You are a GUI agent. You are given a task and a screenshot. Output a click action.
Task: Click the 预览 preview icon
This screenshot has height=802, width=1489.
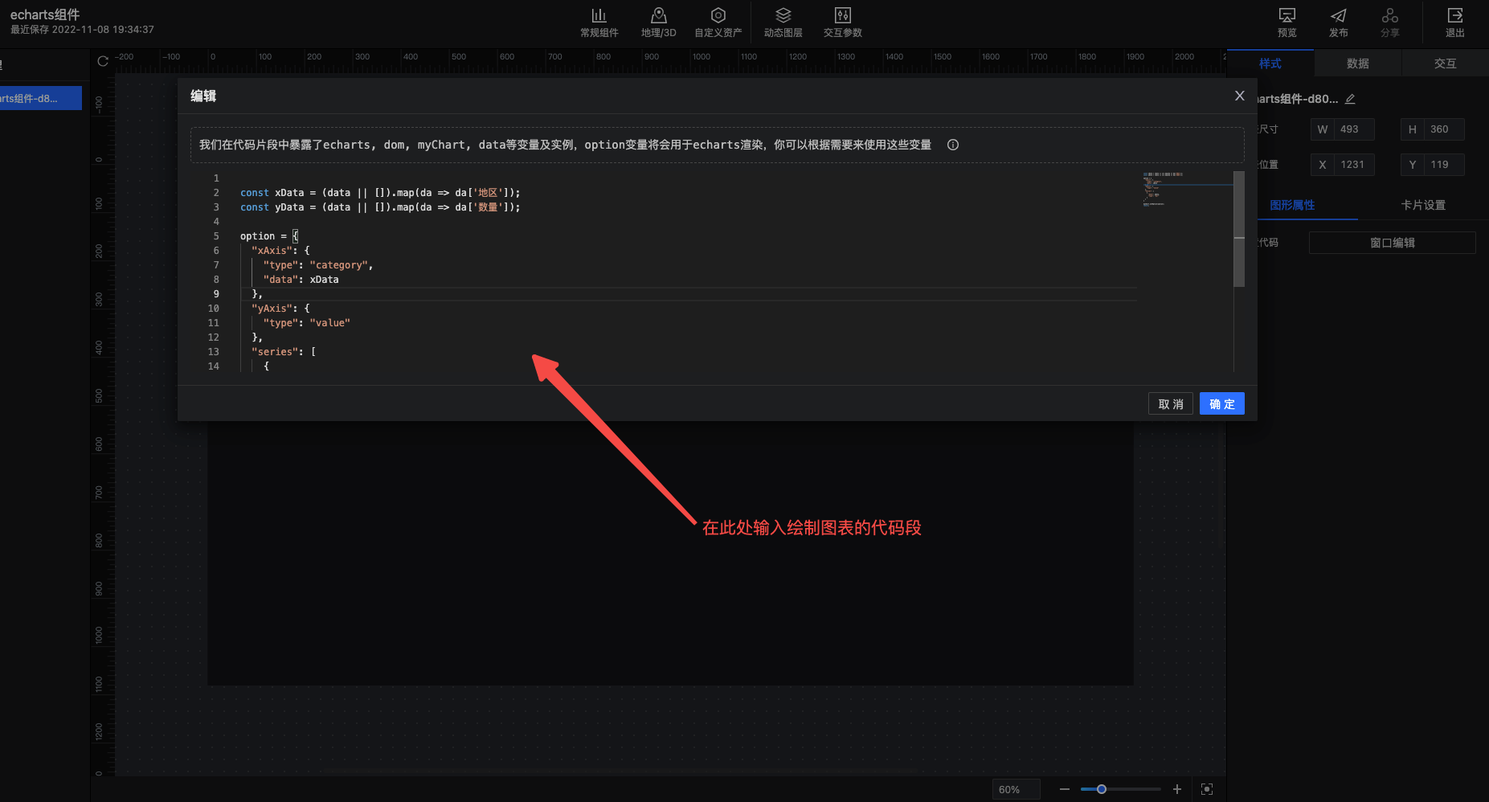coord(1287,22)
